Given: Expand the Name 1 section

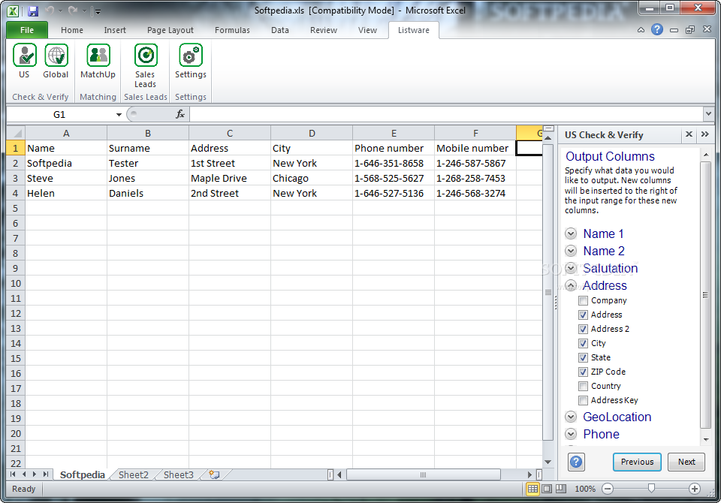Looking at the screenshot, I should (x=571, y=233).
